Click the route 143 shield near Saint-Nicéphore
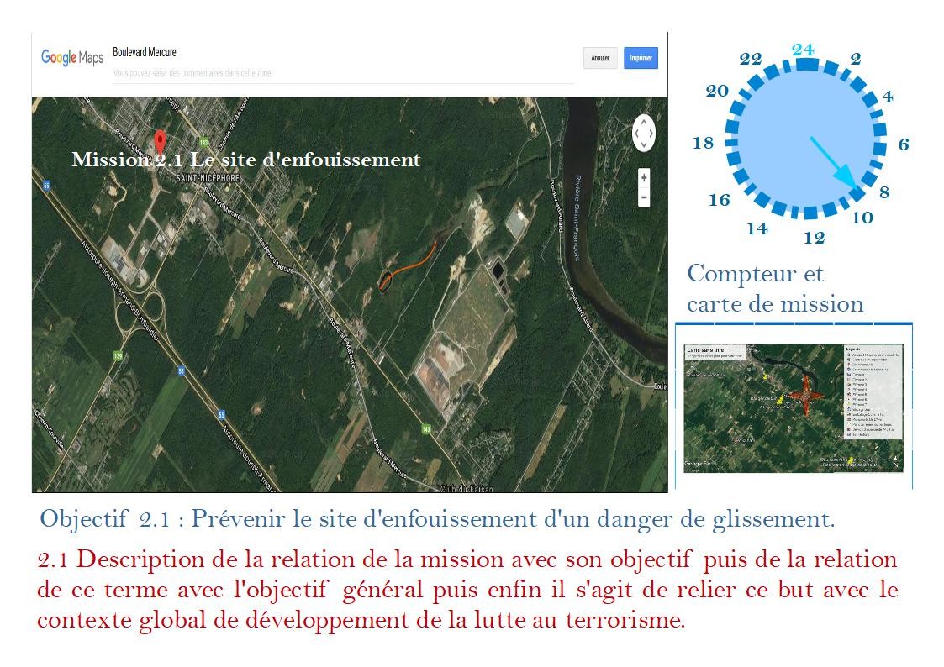Screen dimensions: 944x667 pyautogui.click(x=203, y=142)
